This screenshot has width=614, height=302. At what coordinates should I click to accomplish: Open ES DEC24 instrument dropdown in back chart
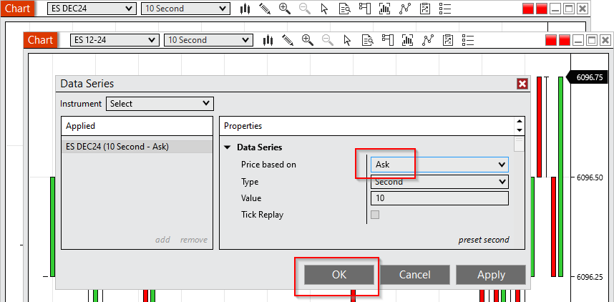click(x=92, y=9)
